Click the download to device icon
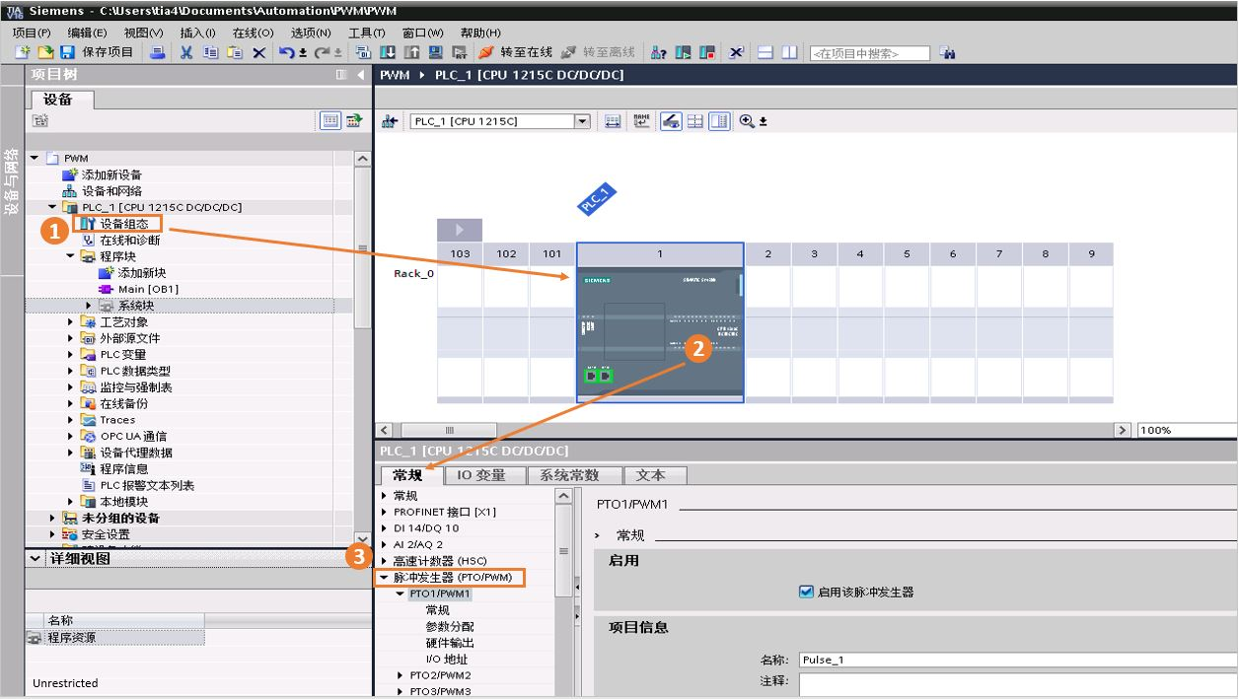This screenshot has width=1240, height=699. (388, 52)
